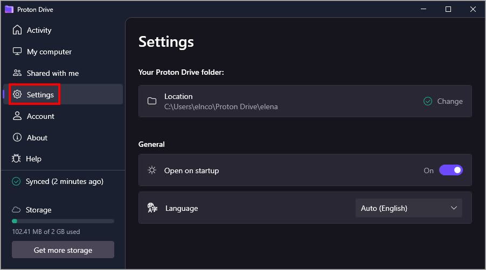
Task: Click the Language translate icon
Action: [x=152, y=208]
